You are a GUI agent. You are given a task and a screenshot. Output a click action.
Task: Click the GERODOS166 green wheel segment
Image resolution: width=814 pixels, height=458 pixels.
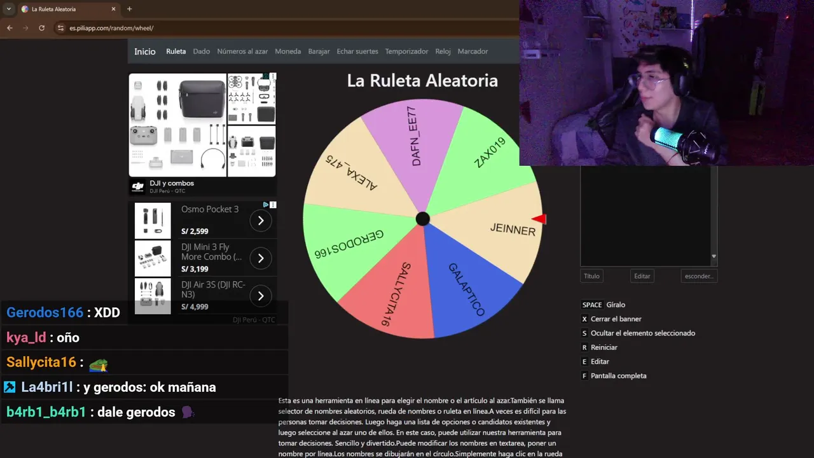point(350,245)
